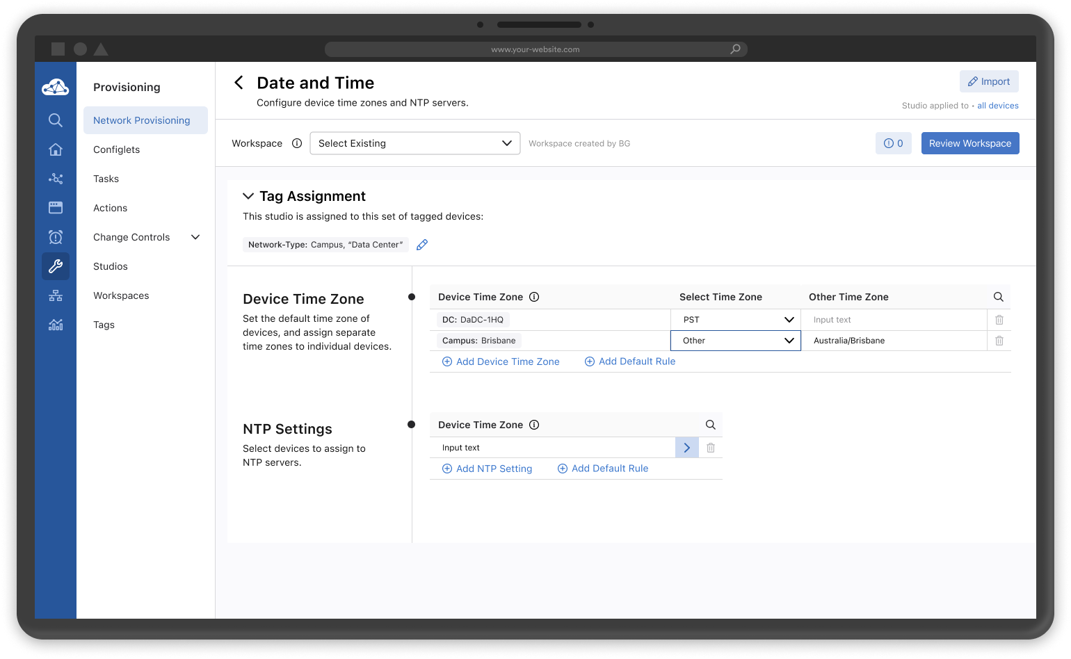Viewport: 1071px width, 659px height.
Task: Select Network Provisioning menu item
Action: pyautogui.click(x=145, y=120)
